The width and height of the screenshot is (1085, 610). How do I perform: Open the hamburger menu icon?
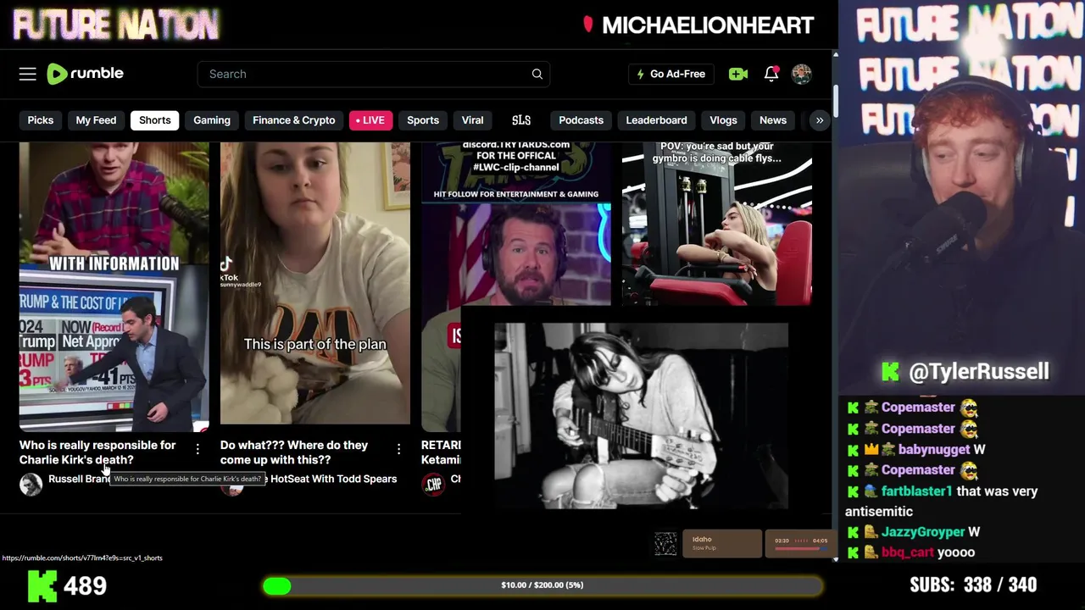click(28, 74)
